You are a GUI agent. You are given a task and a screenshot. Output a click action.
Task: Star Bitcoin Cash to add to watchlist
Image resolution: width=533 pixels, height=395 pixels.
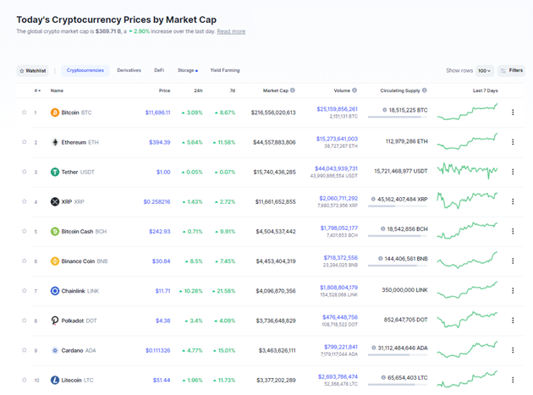[x=25, y=231]
